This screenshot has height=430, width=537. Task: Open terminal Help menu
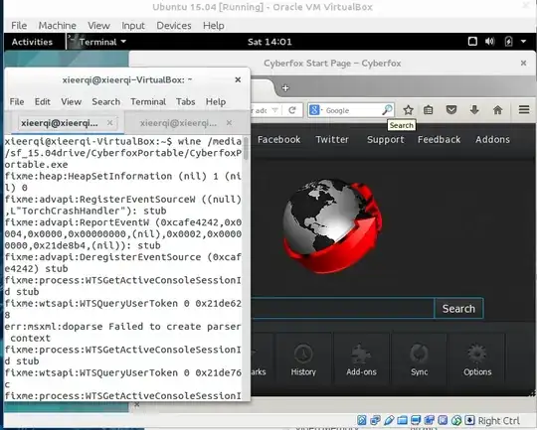click(x=216, y=101)
